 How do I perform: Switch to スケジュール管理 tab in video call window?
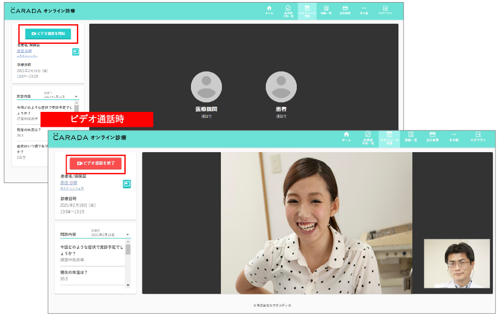(389, 137)
